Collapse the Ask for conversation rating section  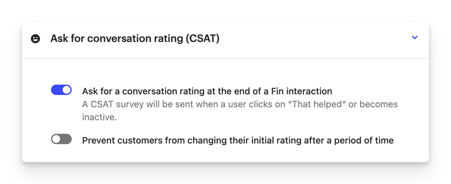(415, 38)
